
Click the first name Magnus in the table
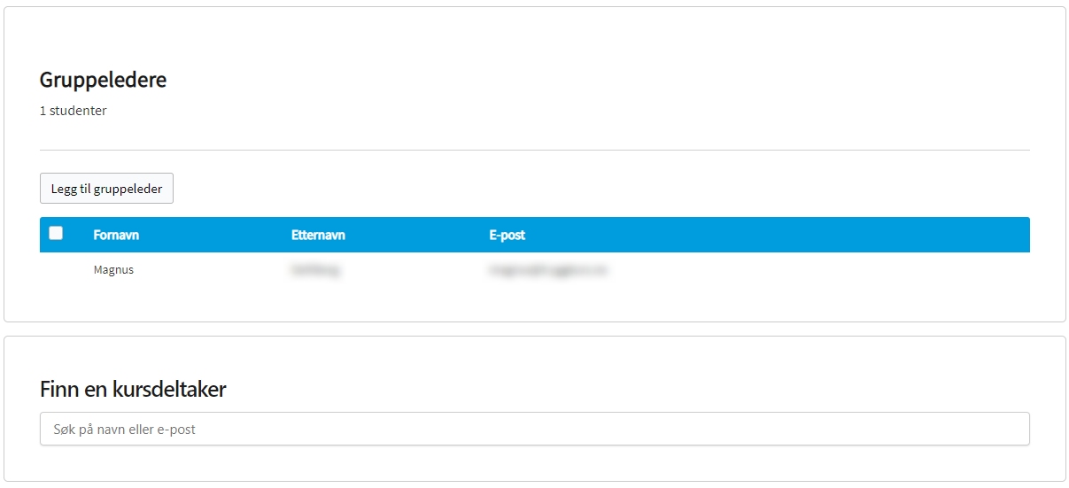(x=113, y=270)
